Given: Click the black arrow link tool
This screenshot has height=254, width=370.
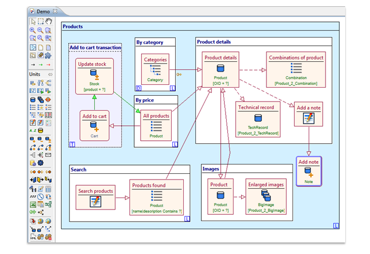Looking at the screenshot, I should [x=33, y=65].
